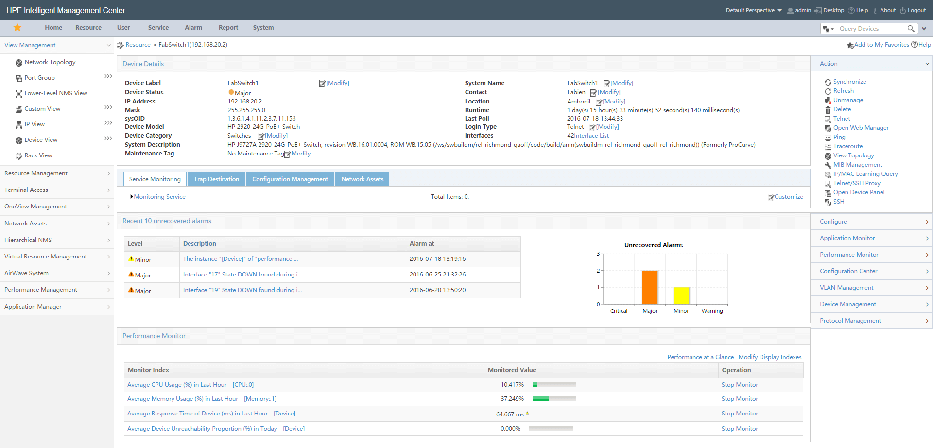
Task: Select the Service Monitoring tab
Action: (155, 179)
